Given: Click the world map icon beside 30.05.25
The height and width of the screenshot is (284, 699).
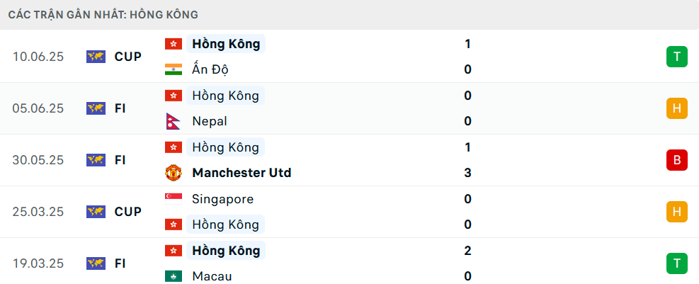Looking at the screenshot, I should click(x=96, y=160).
